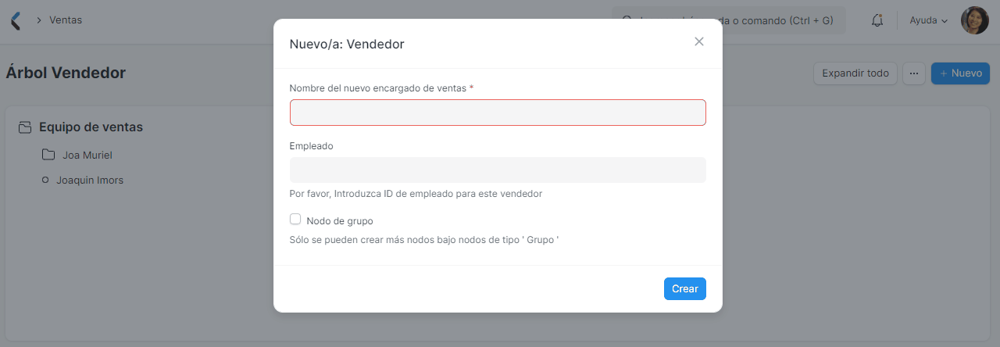1000x347 pixels.
Task: Expand the Joa Muriel folder icon
Action: tap(48, 155)
